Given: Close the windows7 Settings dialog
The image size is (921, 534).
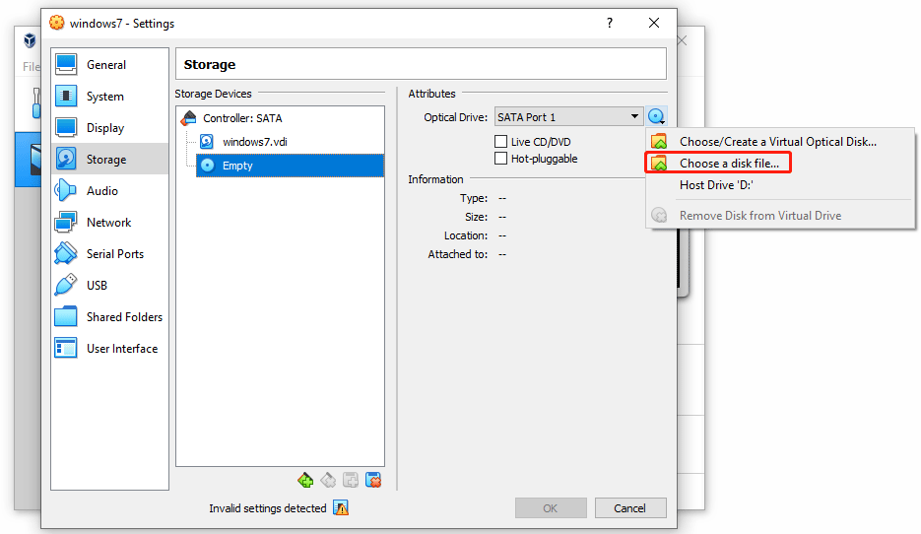Looking at the screenshot, I should click(654, 23).
